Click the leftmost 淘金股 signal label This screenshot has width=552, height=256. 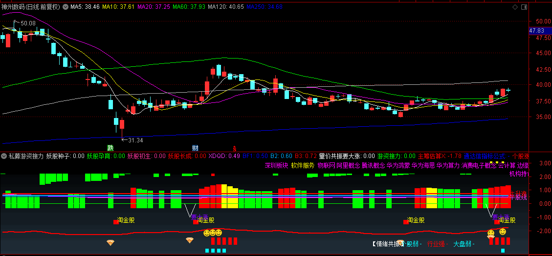(126, 220)
